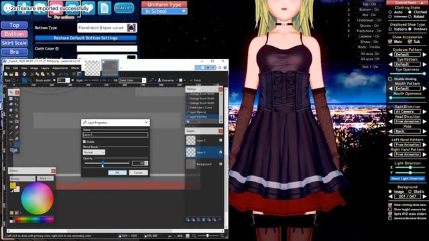Click next arrow for the Background number
429x241 pixels.
coord(424,196)
